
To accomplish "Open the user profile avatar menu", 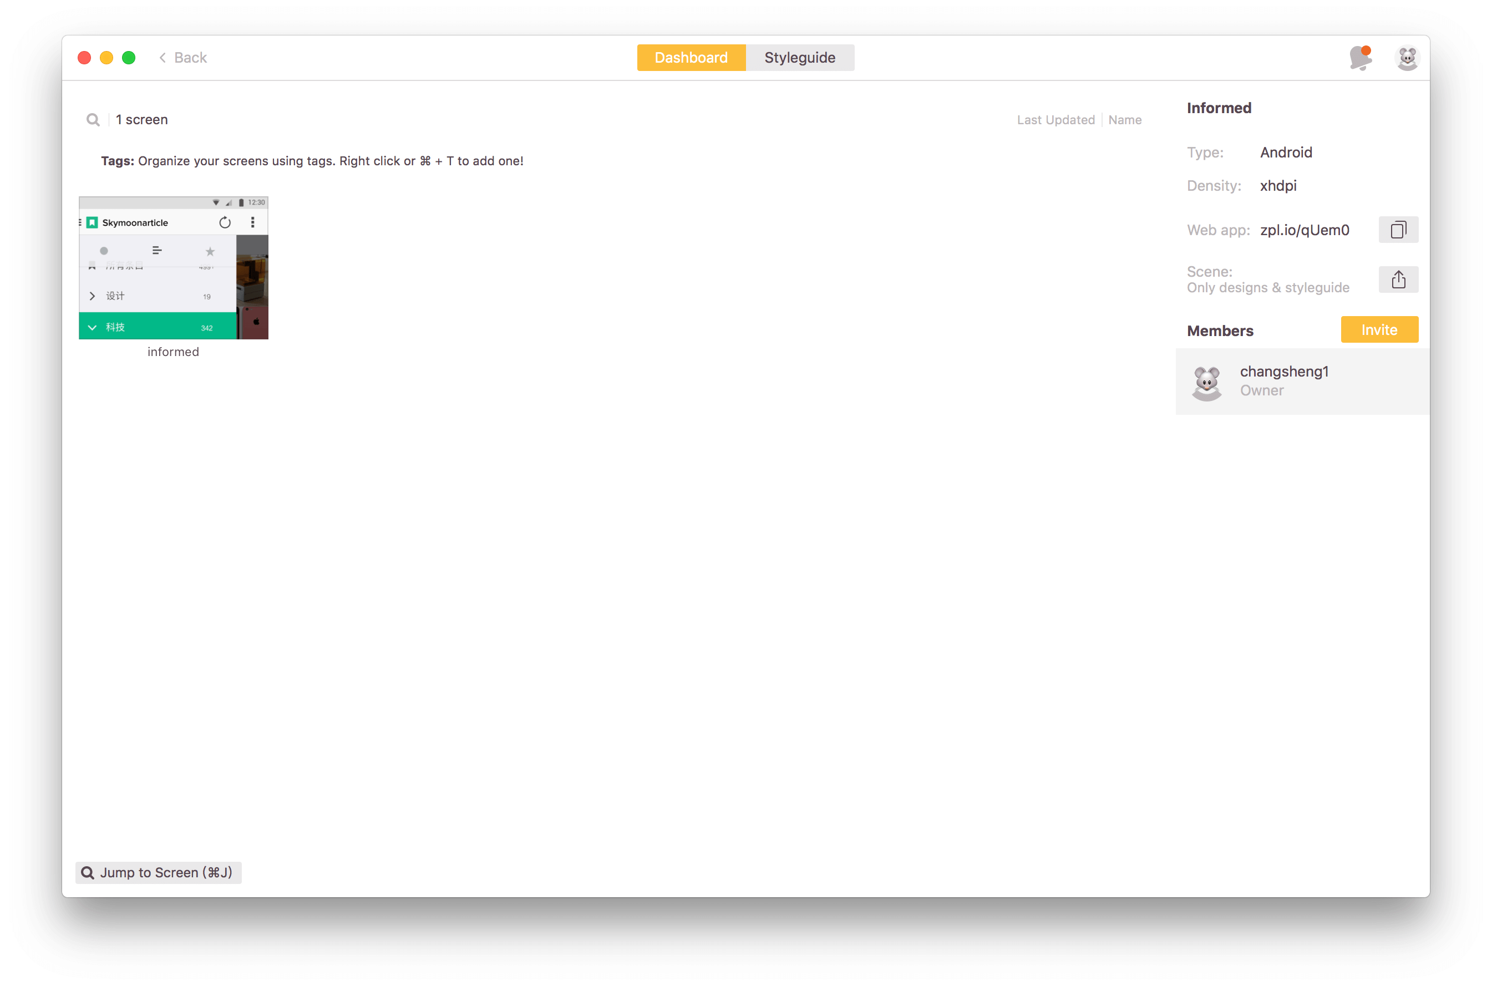I will point(1407,58).
